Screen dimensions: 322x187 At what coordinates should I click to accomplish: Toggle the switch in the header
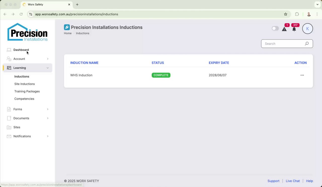275,28
